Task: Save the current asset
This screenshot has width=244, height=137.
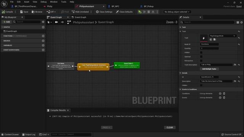Action: [x=24, y=12]
